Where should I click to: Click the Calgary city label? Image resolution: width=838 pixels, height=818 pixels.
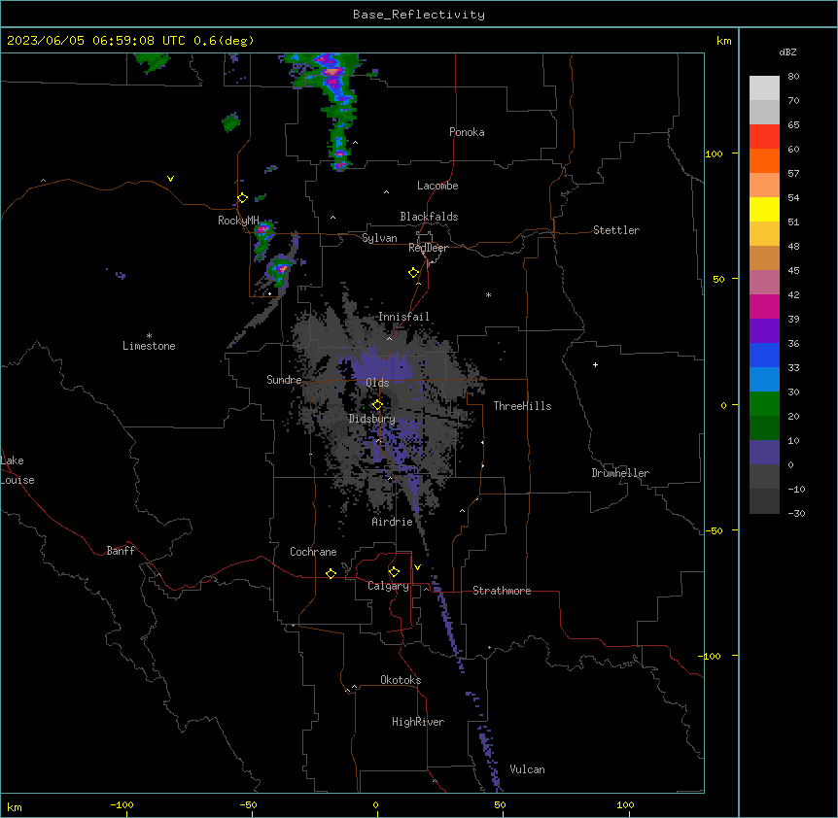tap(388, 586)
